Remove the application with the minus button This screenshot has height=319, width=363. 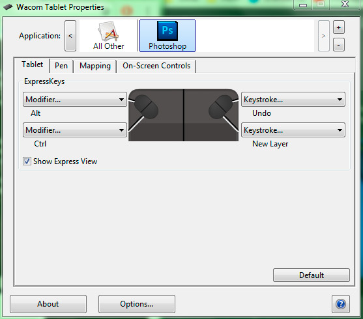tap(339, 45)
